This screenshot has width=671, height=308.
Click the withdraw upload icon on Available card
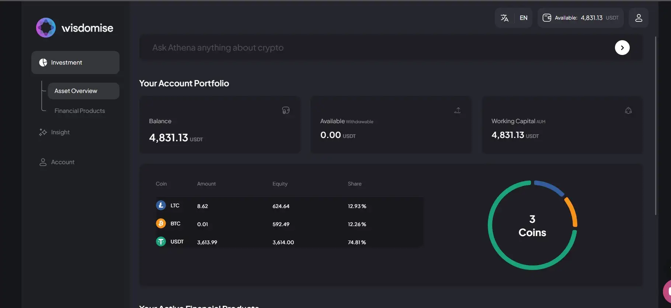[457, 110]
